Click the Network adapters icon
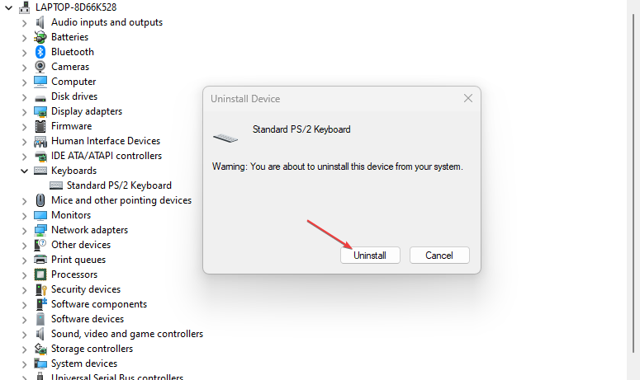 coord(40,230)
